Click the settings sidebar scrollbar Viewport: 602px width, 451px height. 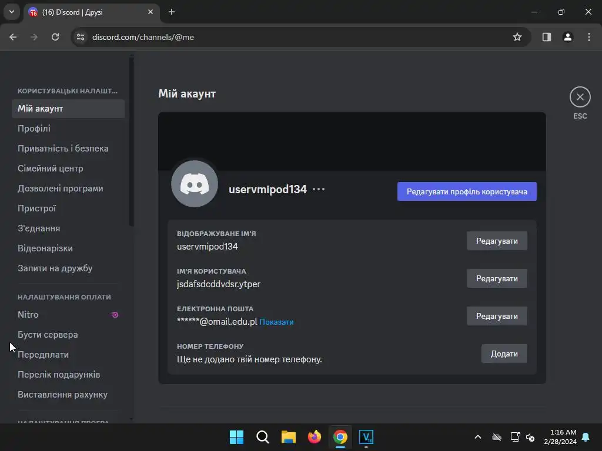[x=132, y=142]
